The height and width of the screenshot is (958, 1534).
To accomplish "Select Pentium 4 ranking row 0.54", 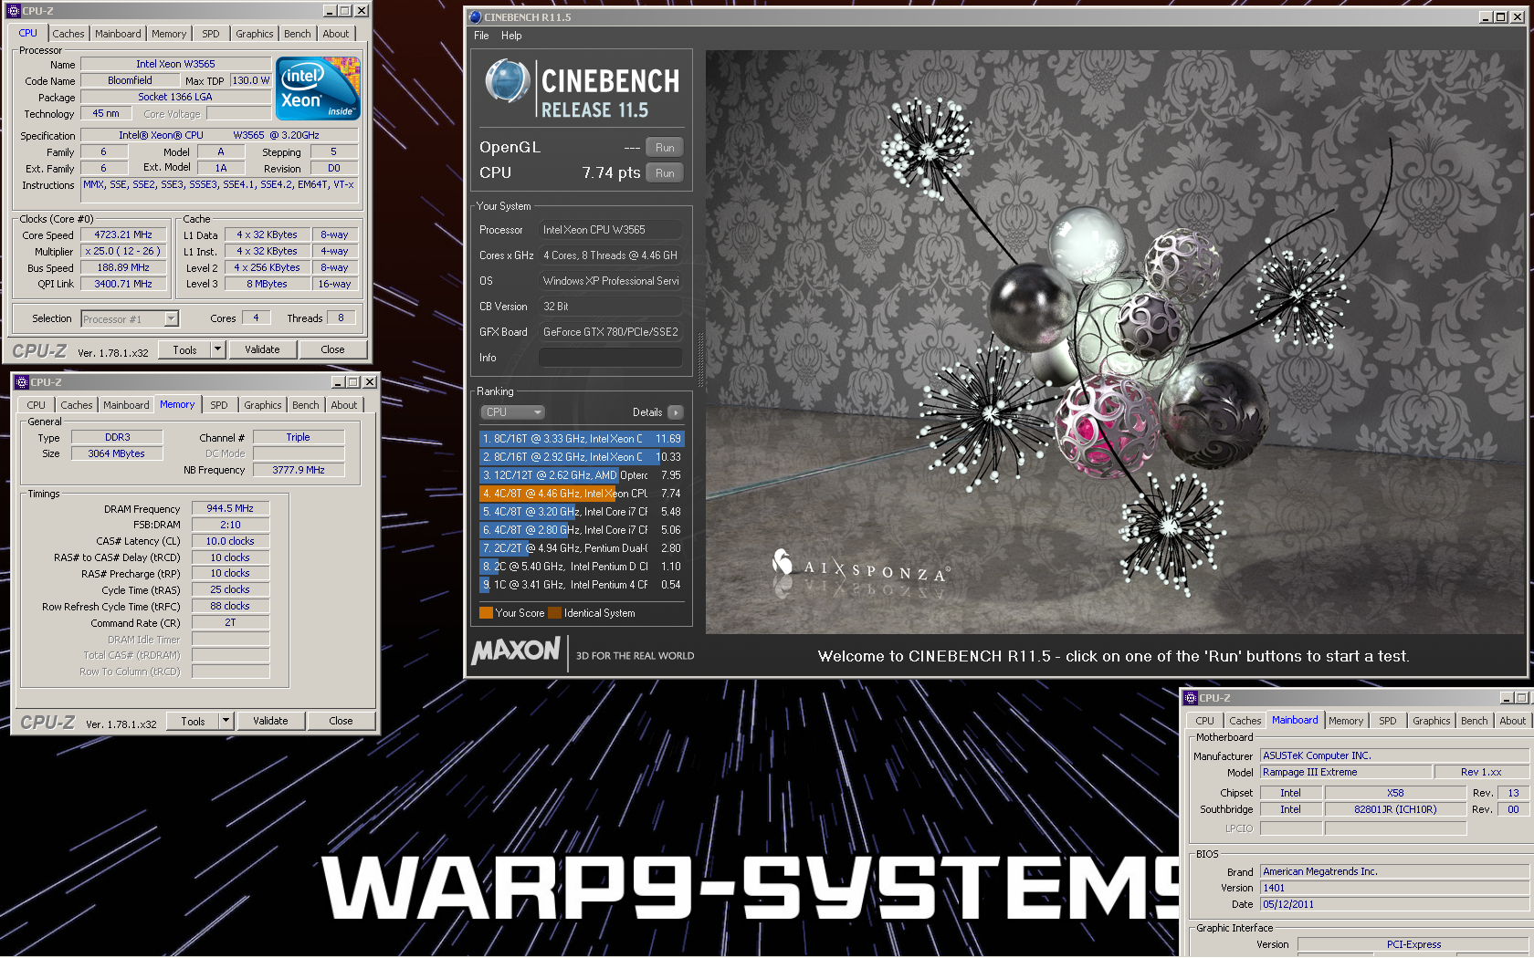I will [582, 585].
